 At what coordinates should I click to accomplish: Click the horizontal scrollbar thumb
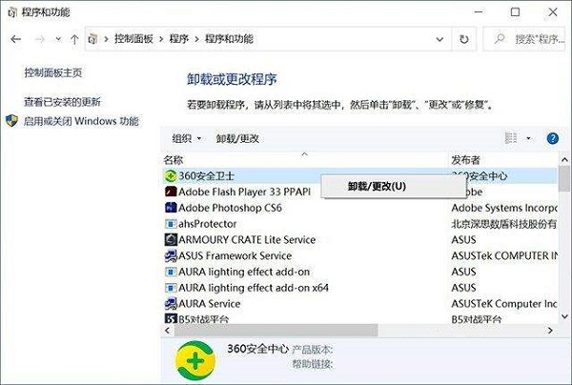pyautogui.click(x=276, y=331)
